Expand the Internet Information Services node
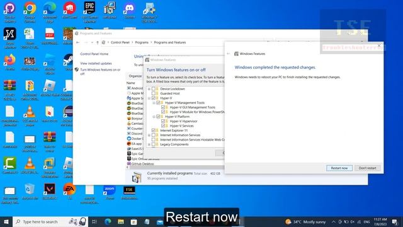This screenshot has height=227, width=403. pyautogui.click(x=149, y=135)
